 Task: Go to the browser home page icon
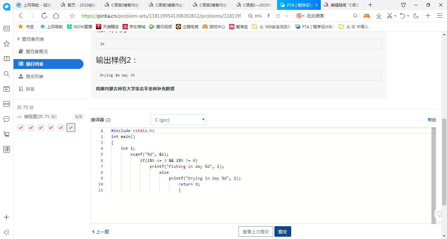tap(56, 16)
